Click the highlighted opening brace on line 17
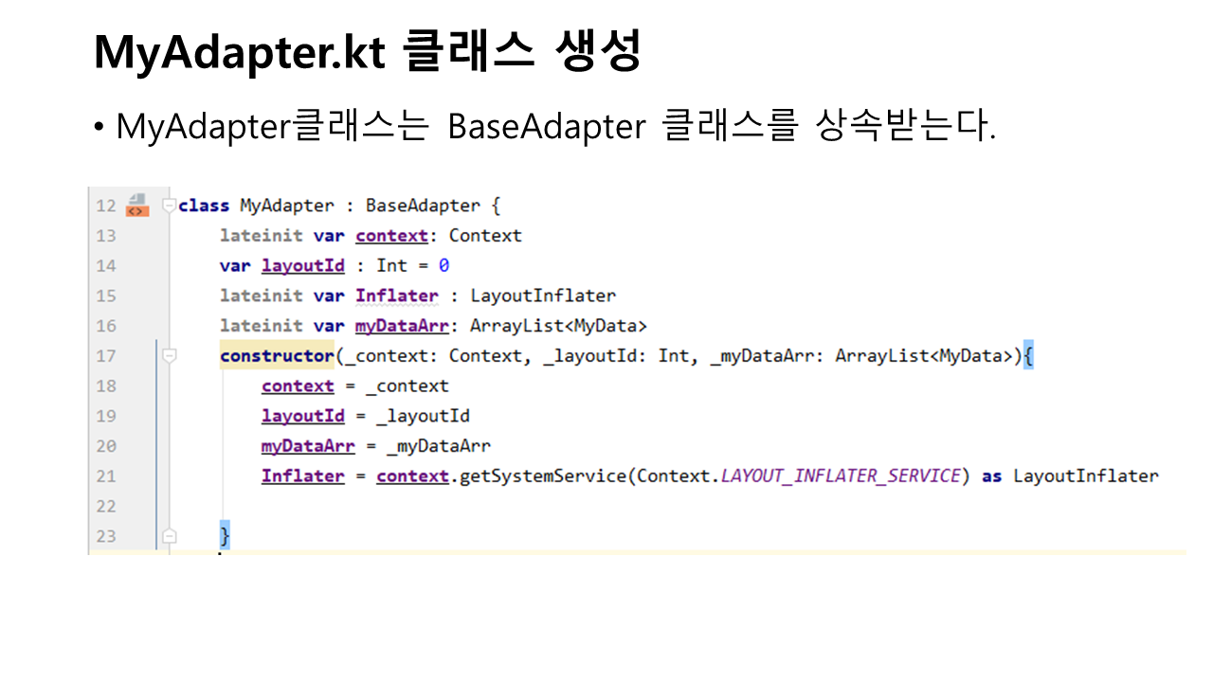Viewport: 1213px width, 682px height. [1028, 356]
